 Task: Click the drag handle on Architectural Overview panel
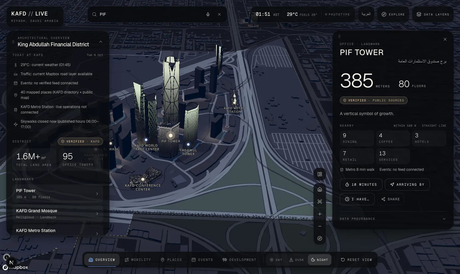(13, 42)
